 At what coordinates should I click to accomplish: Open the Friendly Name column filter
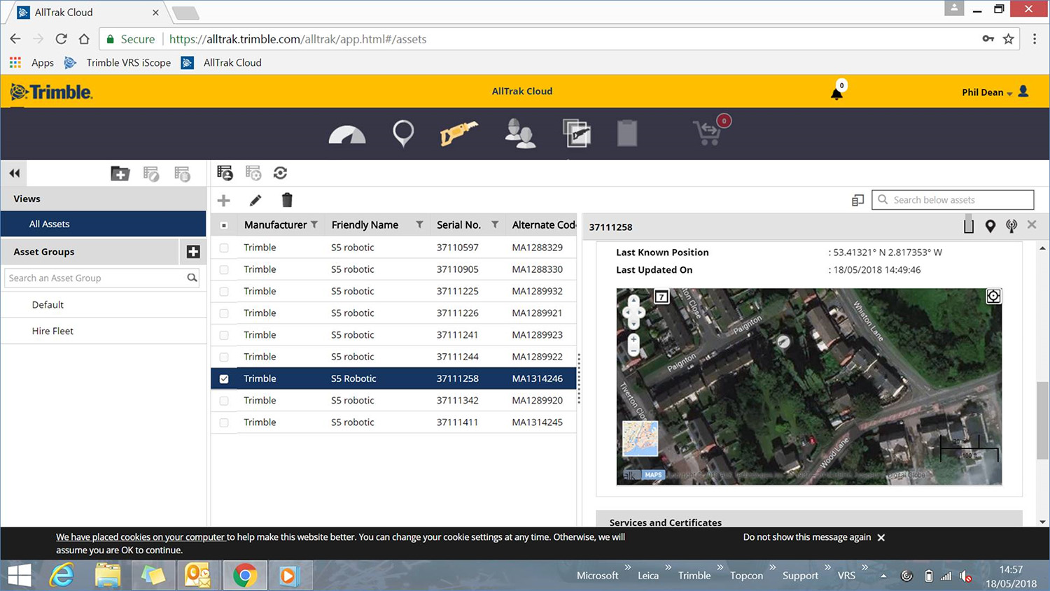click(419, 225)
